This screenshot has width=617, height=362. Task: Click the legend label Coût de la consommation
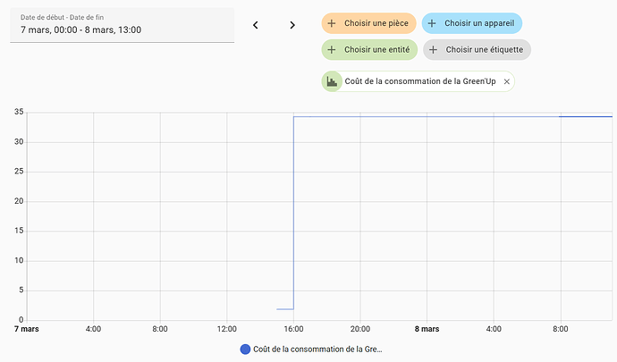317,349
